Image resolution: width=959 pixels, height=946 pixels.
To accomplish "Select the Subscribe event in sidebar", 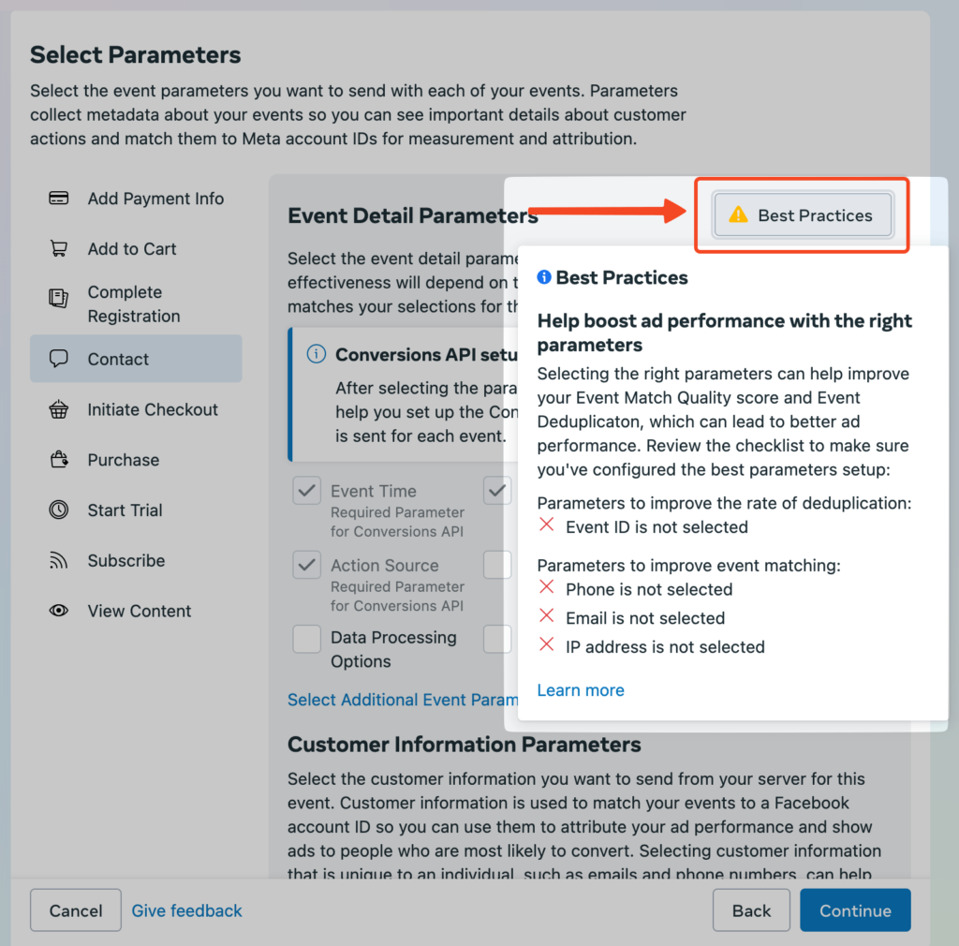I will tap(126, 561).
